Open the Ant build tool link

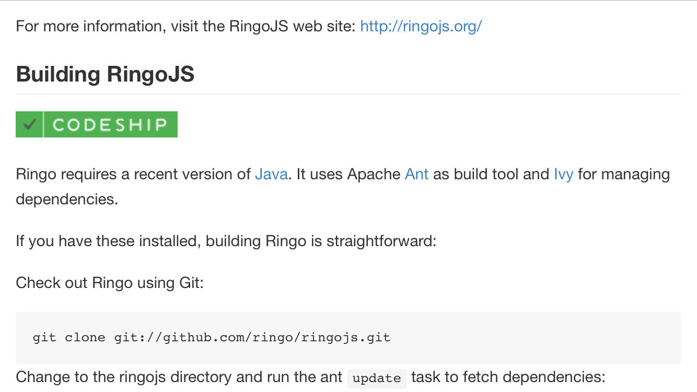pyautogui.click(x=417, y=174)
